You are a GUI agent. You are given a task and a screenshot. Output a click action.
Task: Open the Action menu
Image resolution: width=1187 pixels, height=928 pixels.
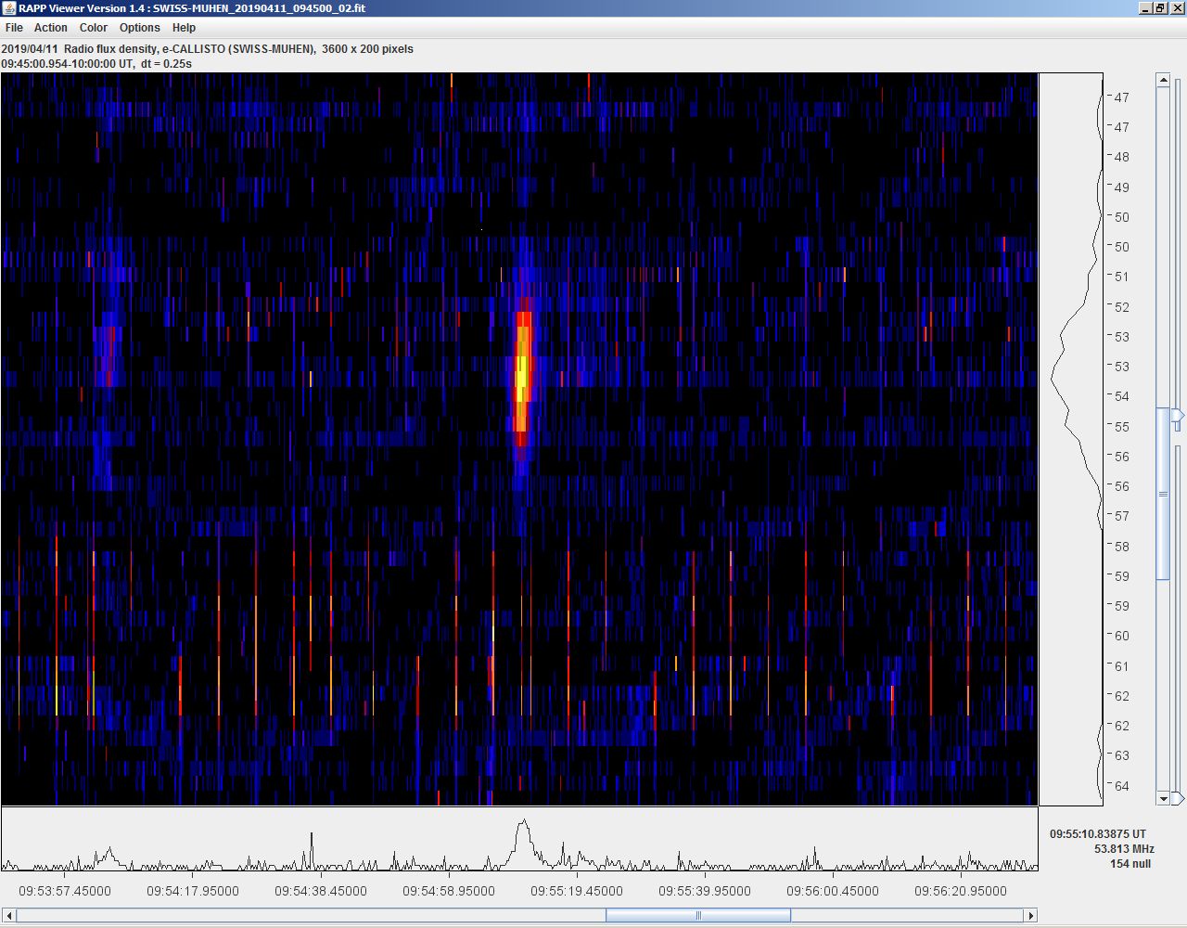51,28
